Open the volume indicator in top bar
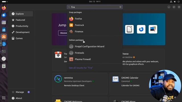The image size is (182, 102). [x=175, y=2]
